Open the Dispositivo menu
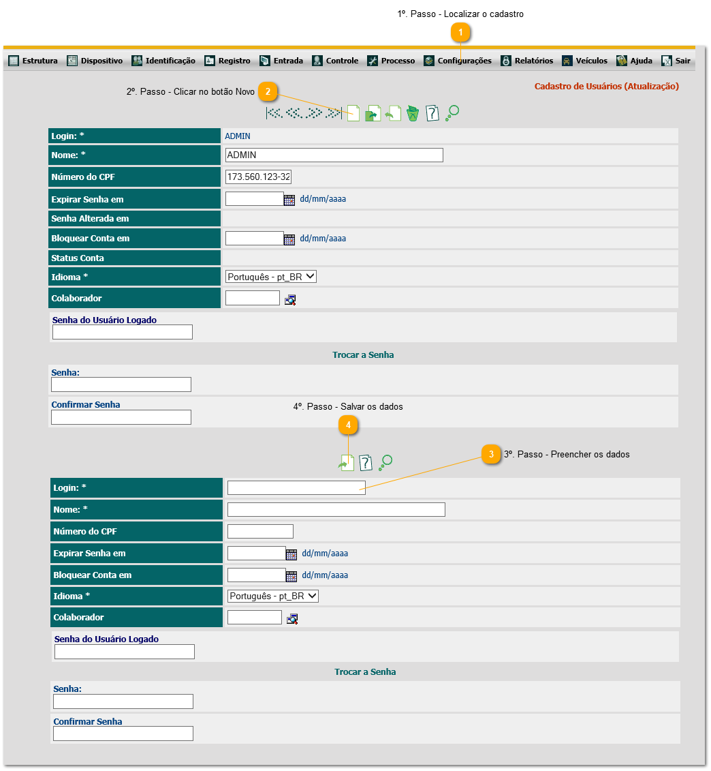 (x=95, y=61)
